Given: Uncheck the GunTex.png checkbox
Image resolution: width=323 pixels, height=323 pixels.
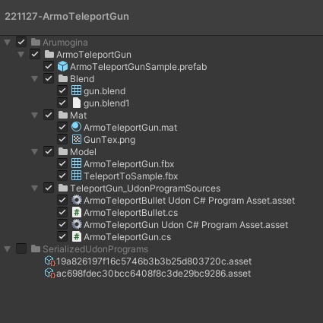Looking at the screenshot, I should pyautogui.click(x=62, y=139).
